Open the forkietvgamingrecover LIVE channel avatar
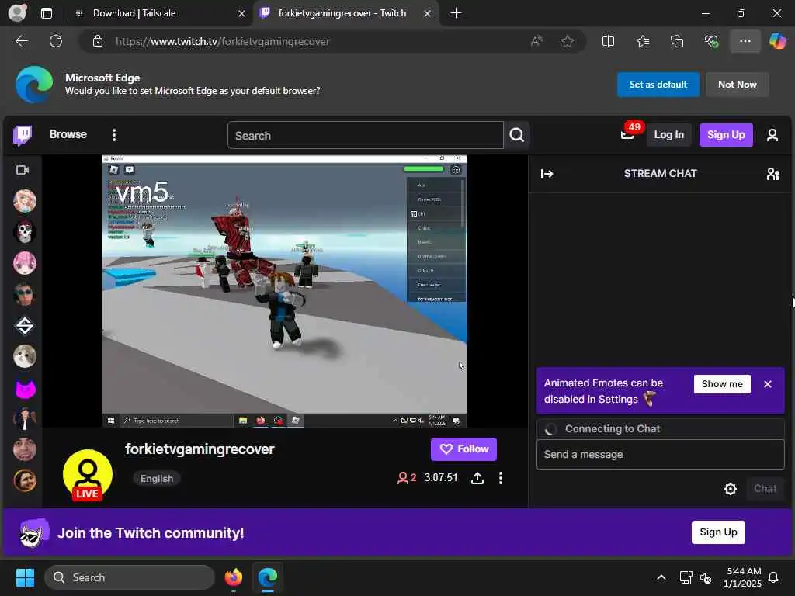795x596 pixels. [x=88, y=474]
